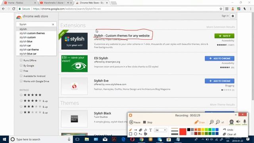Clear the Stylish search box with X
Viewport: 254px width, 143px height.
point(53,24)
